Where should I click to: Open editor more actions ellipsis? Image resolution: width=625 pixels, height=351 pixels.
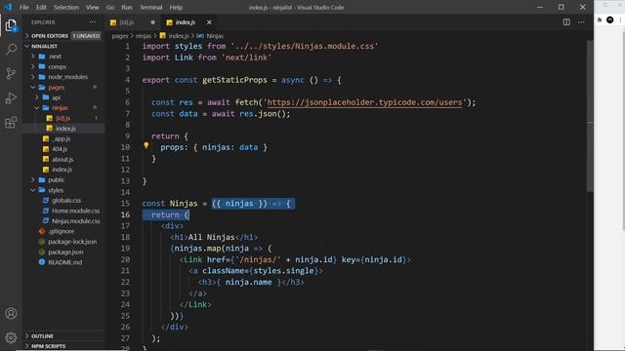coord(582,22)
